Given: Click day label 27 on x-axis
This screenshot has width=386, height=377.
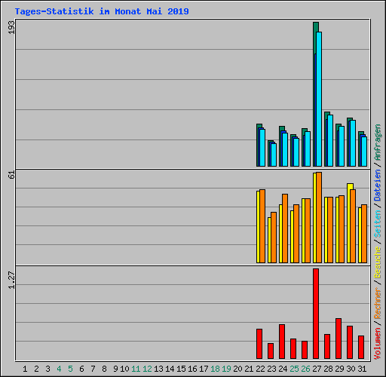Looking at the screenshot, I should [317, 369].
